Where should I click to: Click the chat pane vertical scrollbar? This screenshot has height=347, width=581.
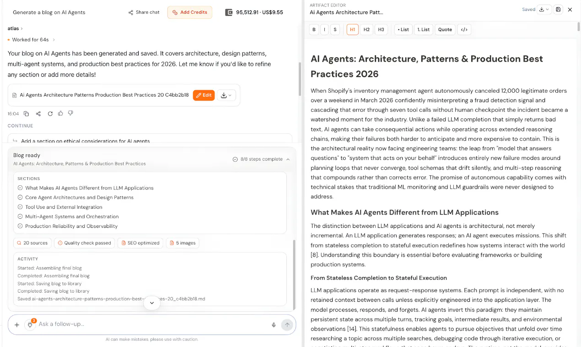coord(299,79)
